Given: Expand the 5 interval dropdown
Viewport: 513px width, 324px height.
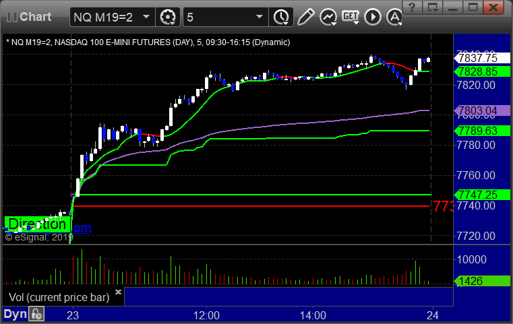Looking at the screenshot, I should pos(260,17).
